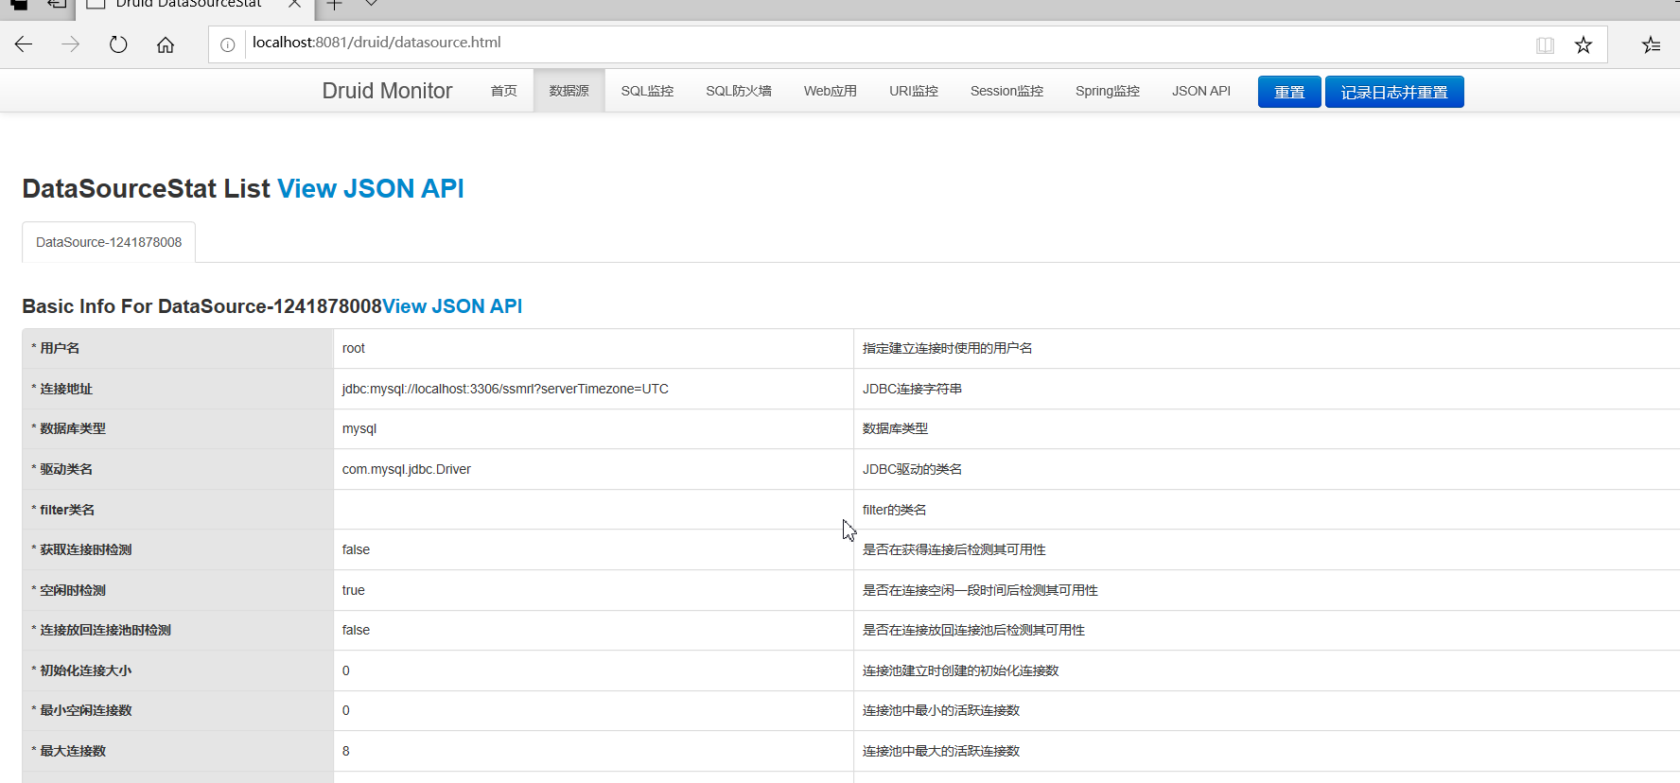Click the mysql database type value
Image resolution: width=1680 pixels, height=783 pixels.
[359, 428]
